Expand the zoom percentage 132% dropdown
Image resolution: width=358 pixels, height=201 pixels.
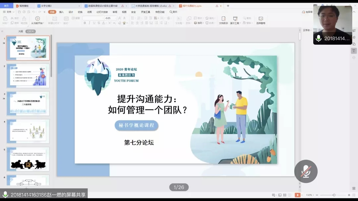(309, 195)
